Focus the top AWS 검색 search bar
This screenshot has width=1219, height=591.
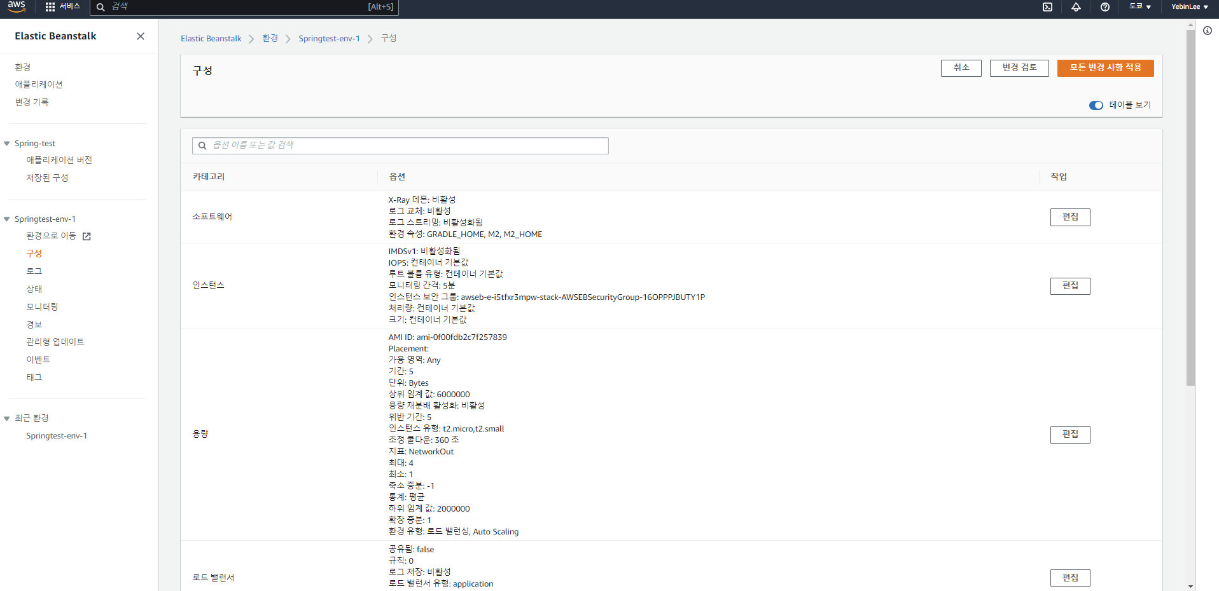(x=244, y=7)
